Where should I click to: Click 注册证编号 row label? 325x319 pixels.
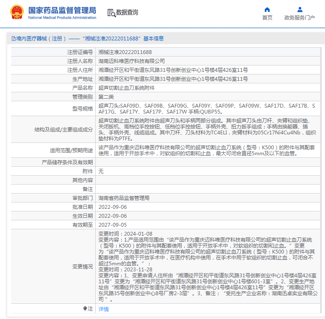pos(80,52)
